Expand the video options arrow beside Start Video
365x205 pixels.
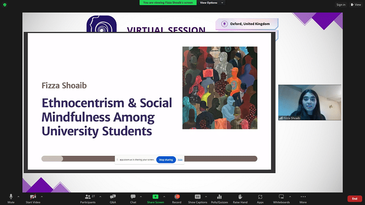[44, 196]
